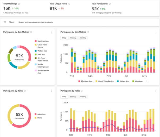Viewport: 160px width, 137px height.
Task: Expand additional legend items after Web App
Action: click(x=147, y=81)
